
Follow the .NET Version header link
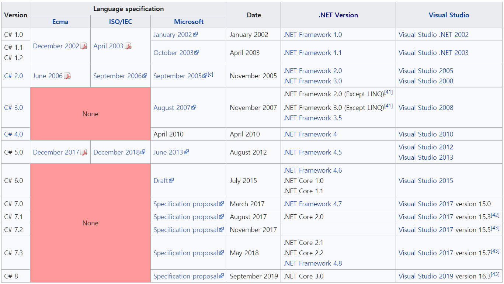click(x=338, y=15)
